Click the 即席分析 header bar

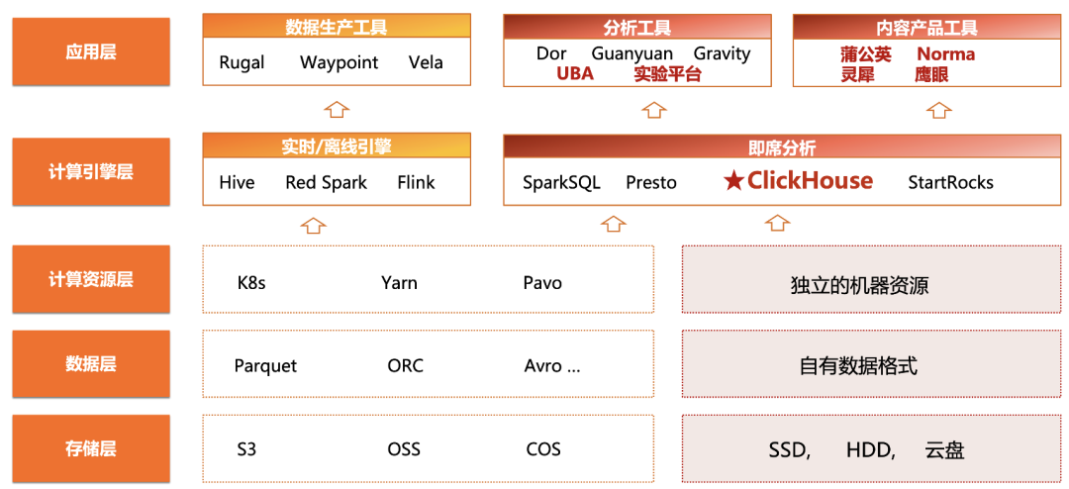coord(781,146)
